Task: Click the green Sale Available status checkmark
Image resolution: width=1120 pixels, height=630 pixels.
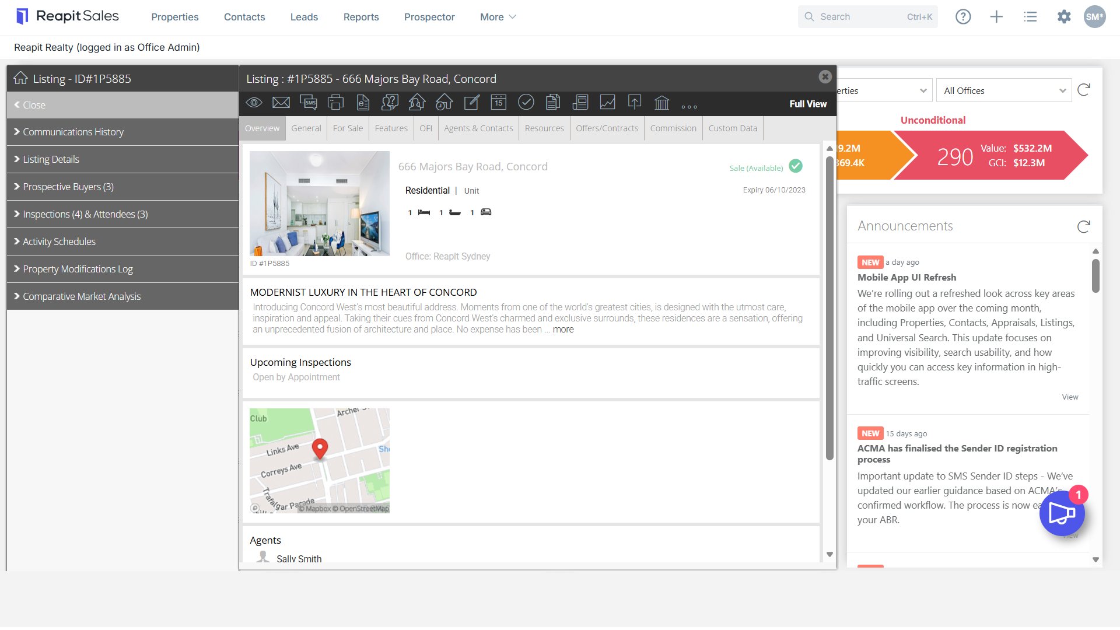Action: [796, 166]
